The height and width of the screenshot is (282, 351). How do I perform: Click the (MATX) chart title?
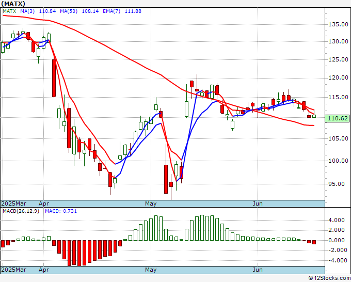pos(13,4)
